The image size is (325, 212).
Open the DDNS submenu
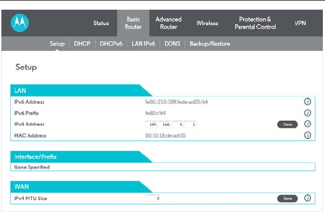[x=172, y=43]
